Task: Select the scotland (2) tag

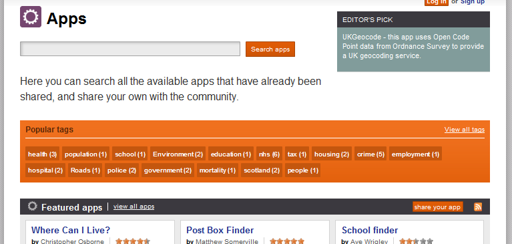Action: (x=262, y=170)
